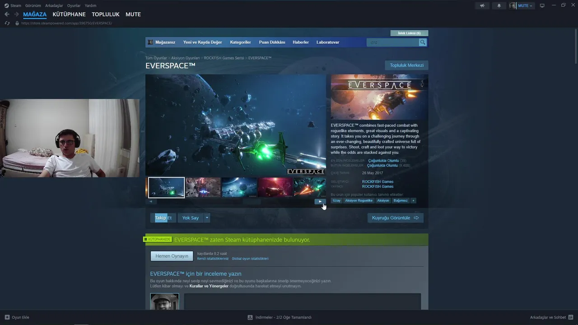Image resolution: width=578 pixels, height=325 pixels.
Task: Click the Bağımsız tag
Action: 401,200
